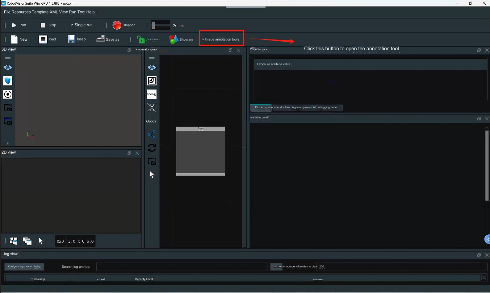This screenshot has width=490, height=293.
Task: Select the blue shield icon in 3D view
Action: pos(8,81)
